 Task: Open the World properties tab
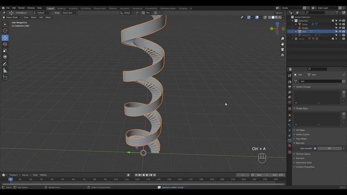290,102
